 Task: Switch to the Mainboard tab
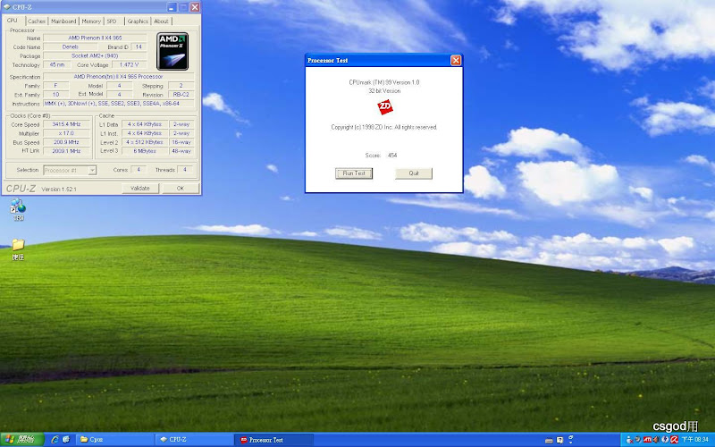63,21
